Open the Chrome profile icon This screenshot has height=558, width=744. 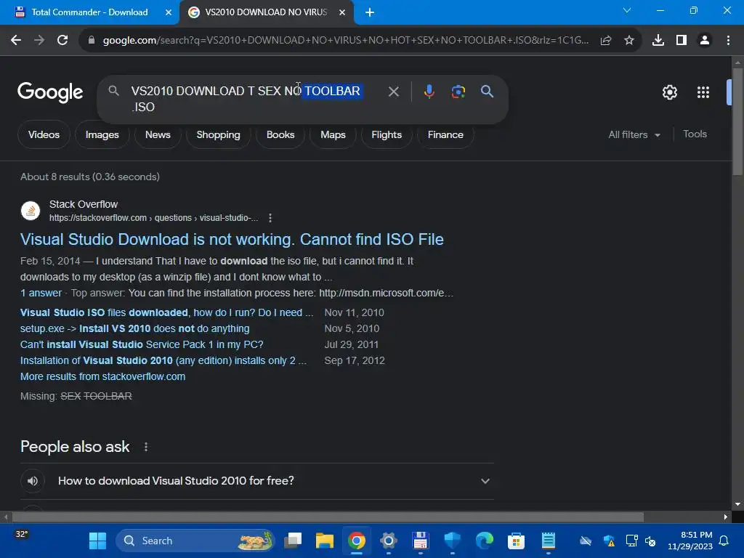pyautogui.click(x=705, y=41)
